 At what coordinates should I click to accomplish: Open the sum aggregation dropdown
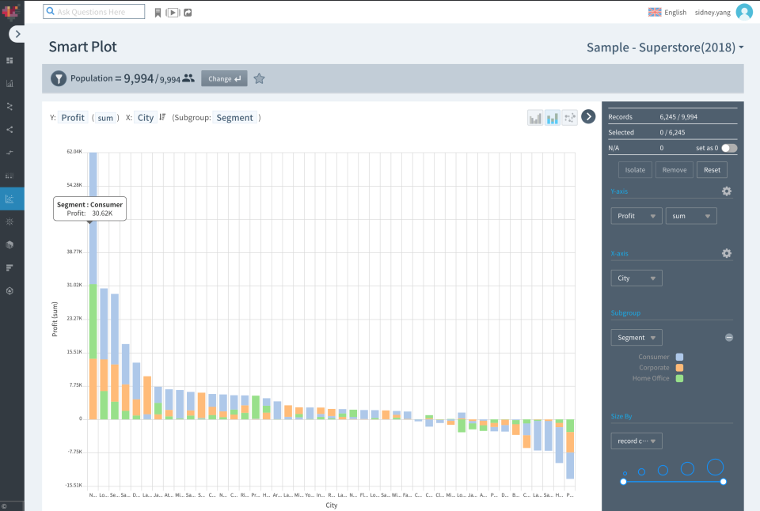point(690,215)
